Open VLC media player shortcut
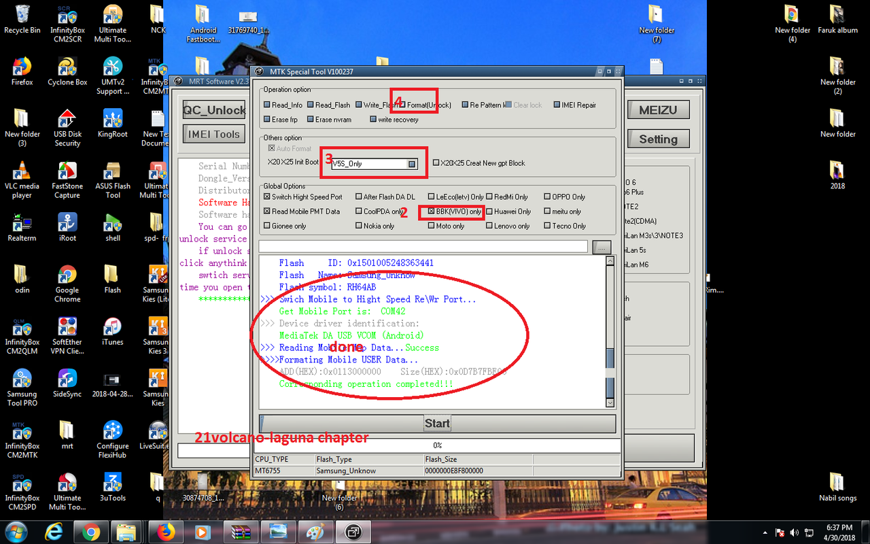Image resolution: width=870 pixels, height=544 pixels. point(22,180)
